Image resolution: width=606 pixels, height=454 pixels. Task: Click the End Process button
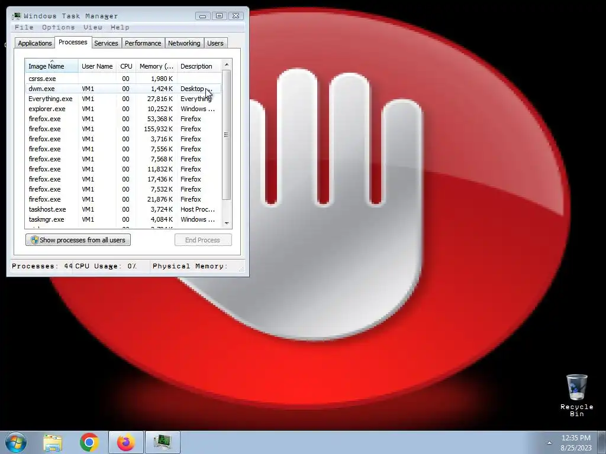[x=203, y=240]
